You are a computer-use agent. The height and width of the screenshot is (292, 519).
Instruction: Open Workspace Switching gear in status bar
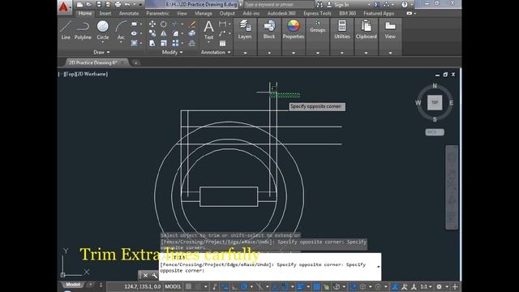439,286
